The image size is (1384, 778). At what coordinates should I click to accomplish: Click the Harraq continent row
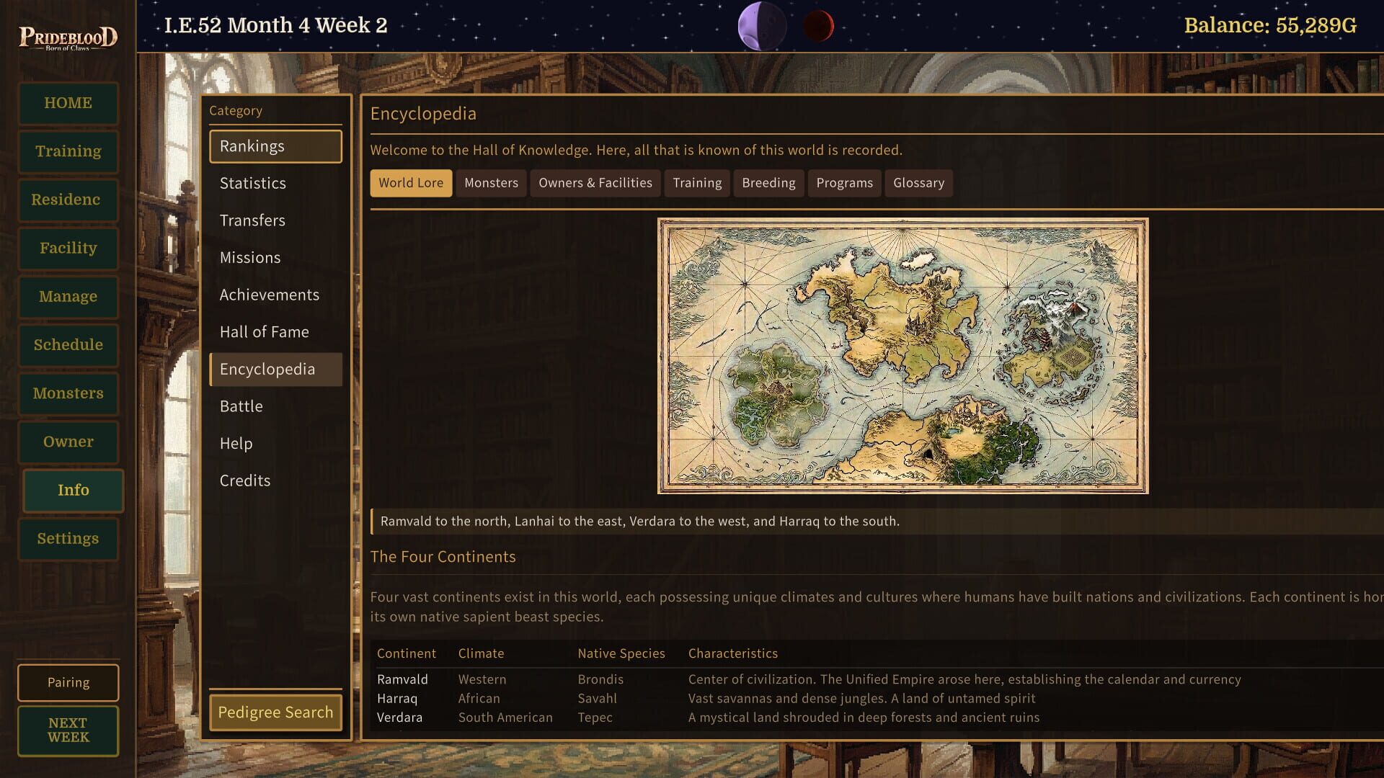coord(877,698)
